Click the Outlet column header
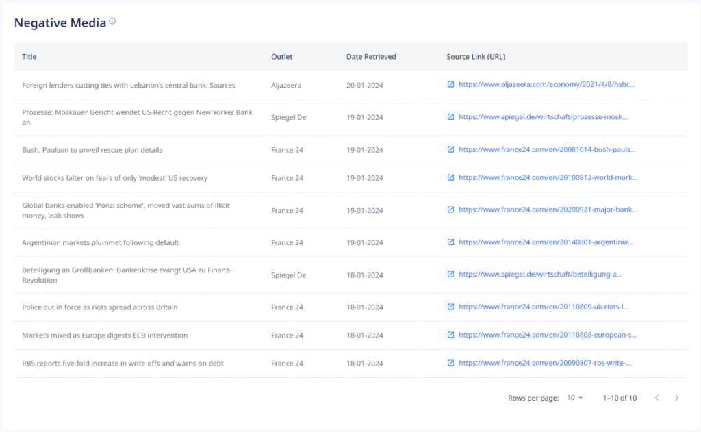This screenshot has width=701, height=432. click(x=281, y=57)
